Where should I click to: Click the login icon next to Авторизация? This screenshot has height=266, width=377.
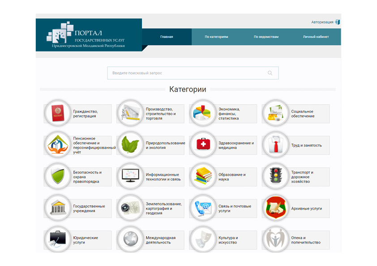tap(337, 22)
